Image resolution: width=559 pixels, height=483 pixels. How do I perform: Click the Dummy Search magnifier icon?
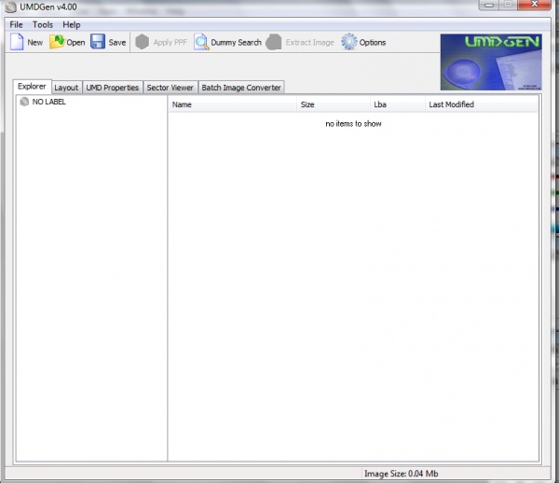coord(201,42)
